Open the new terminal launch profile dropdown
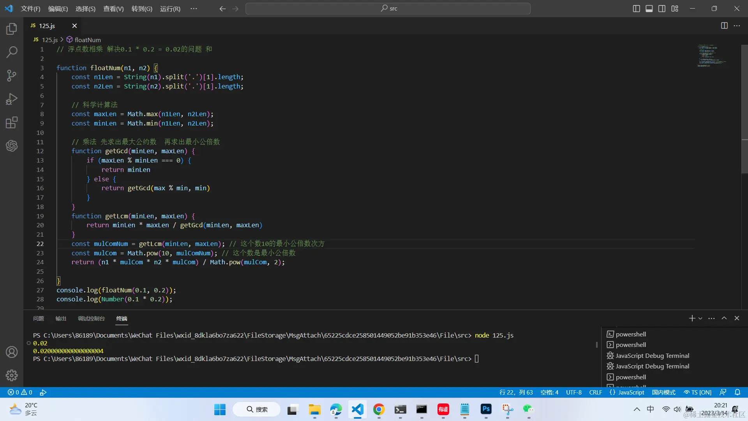 pyautogui.click(x=700, y=318)
